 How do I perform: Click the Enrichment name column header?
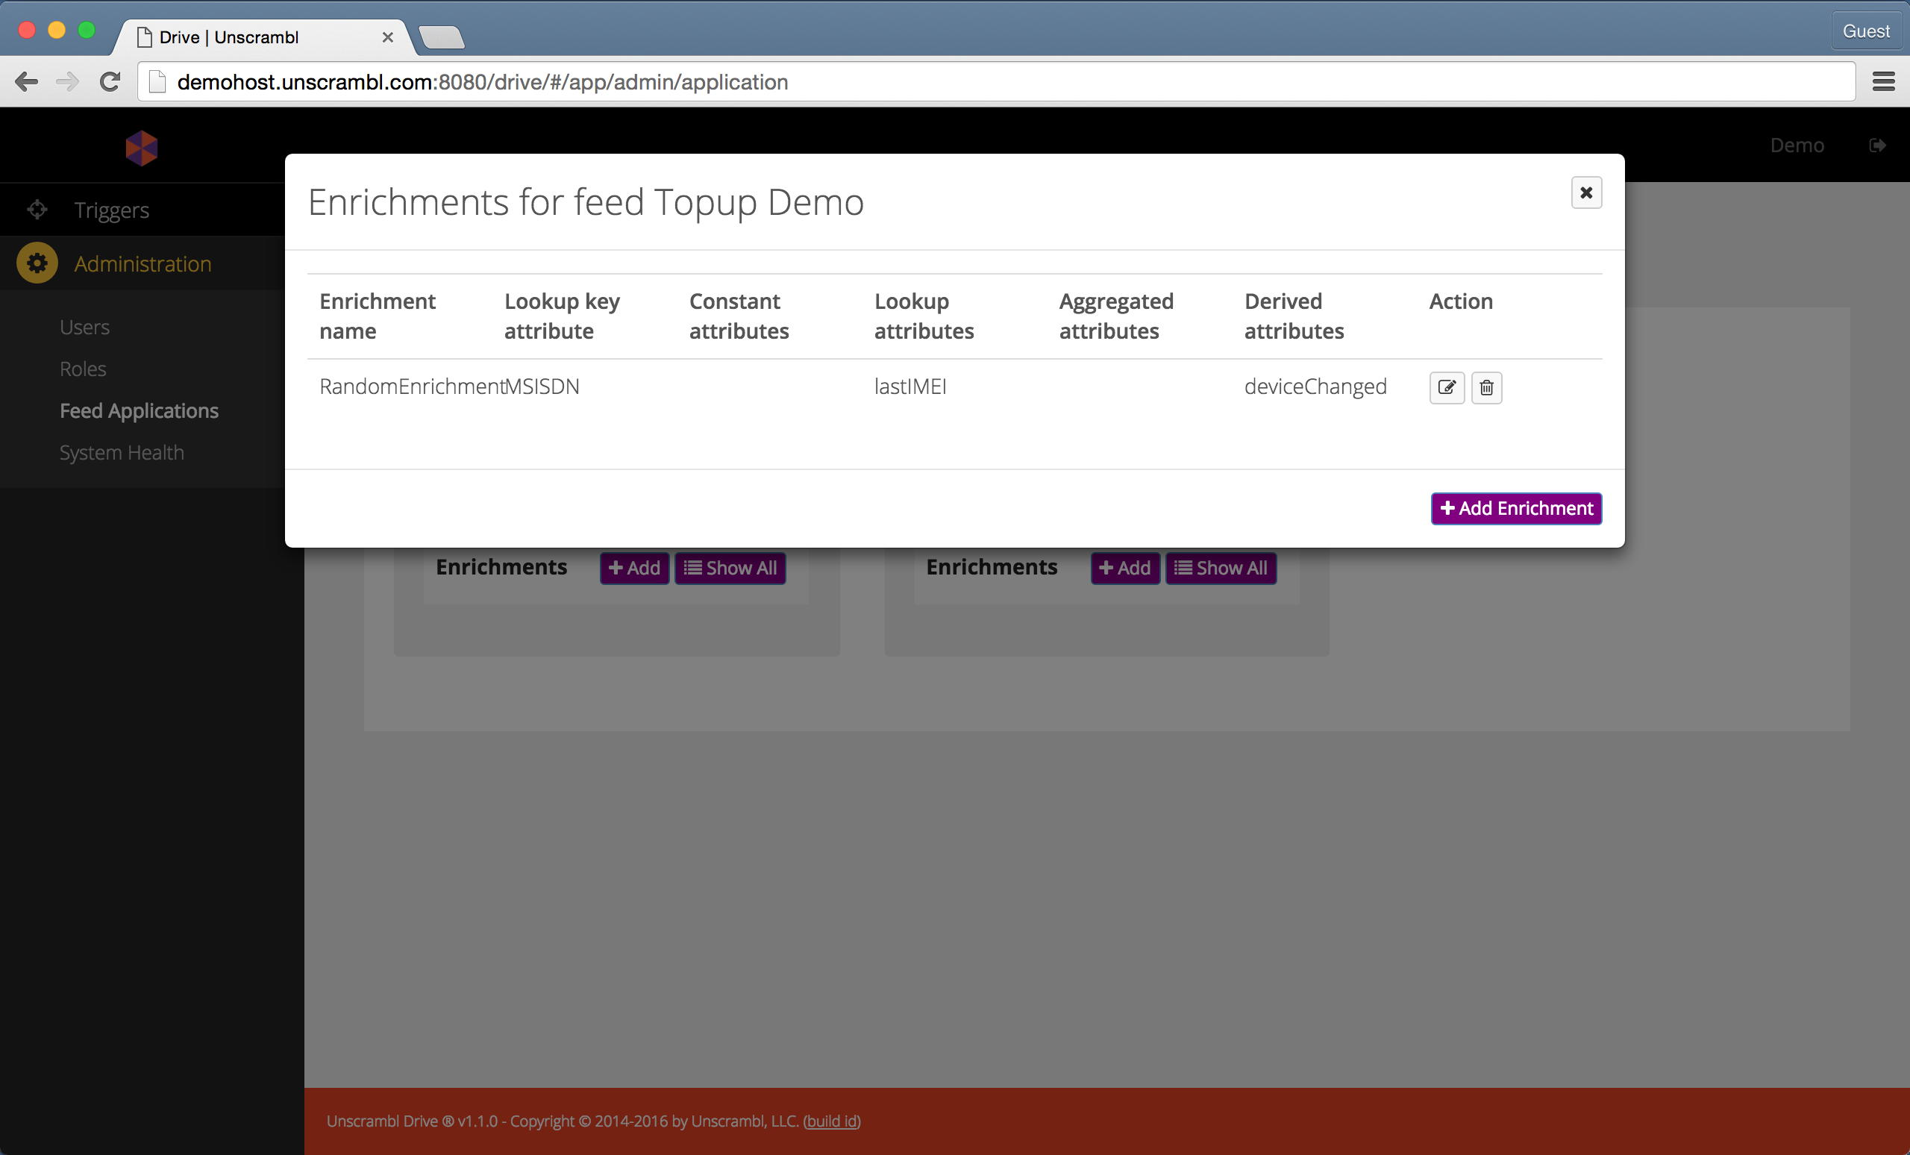point(378,316)
